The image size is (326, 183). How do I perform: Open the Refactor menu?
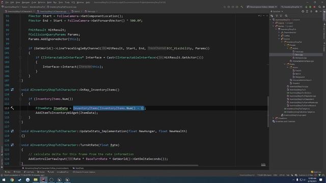click(x=42, y=2)
